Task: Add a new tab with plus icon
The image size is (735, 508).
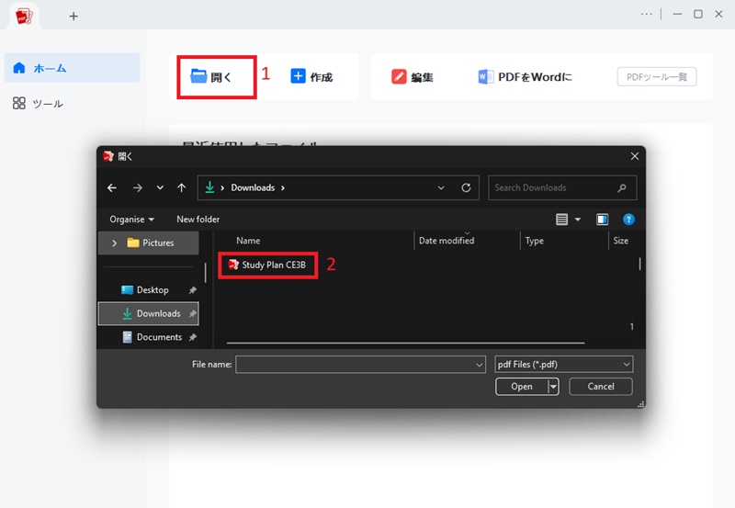Action: point(73,17)
